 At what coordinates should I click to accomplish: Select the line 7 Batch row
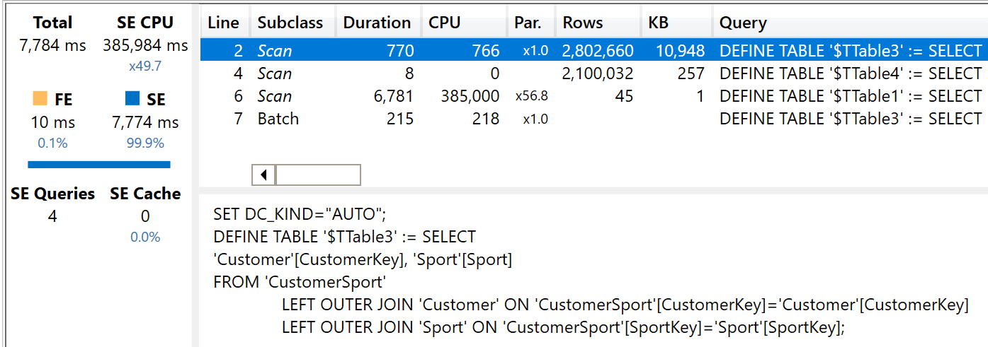(594, 119)
